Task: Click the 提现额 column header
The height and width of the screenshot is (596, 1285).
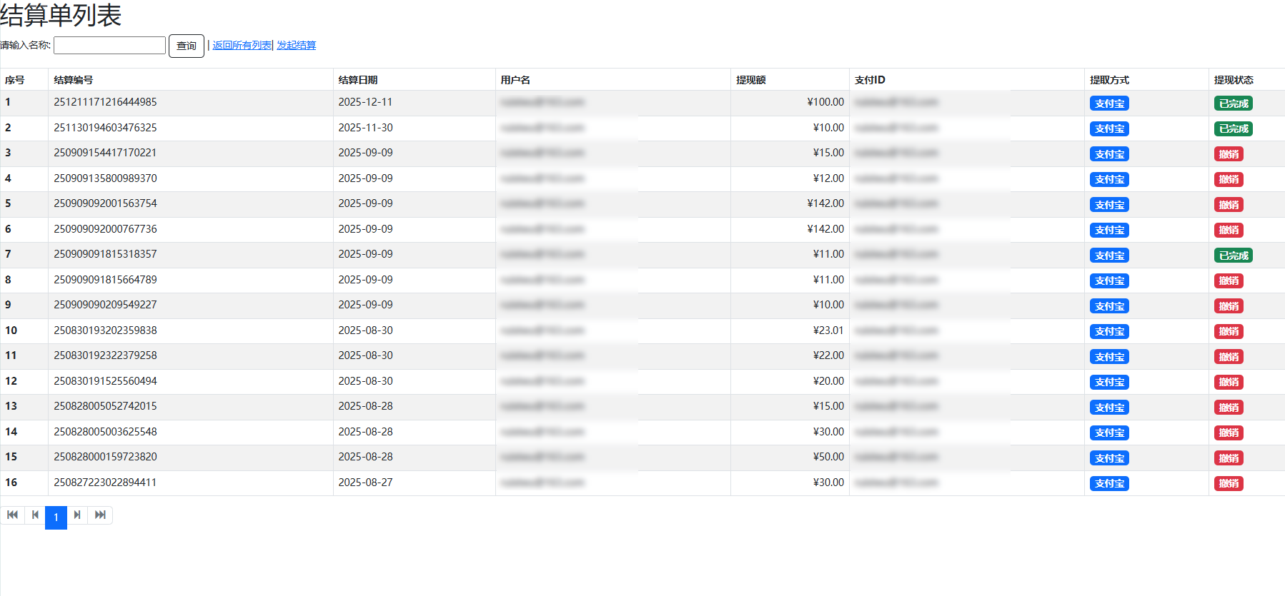Action: 750,80
